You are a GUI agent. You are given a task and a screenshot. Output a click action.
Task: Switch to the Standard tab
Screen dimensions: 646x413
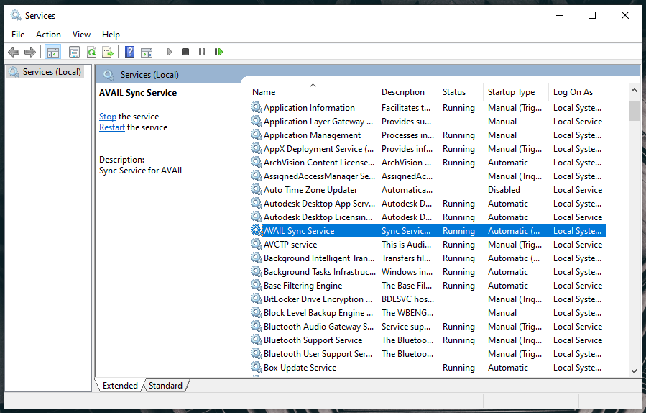click(x=165, y=386)
